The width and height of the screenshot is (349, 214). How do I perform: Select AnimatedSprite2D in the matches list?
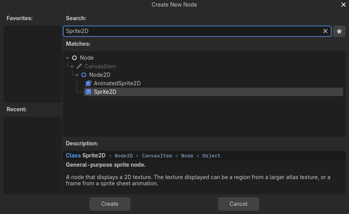(117, 83)
